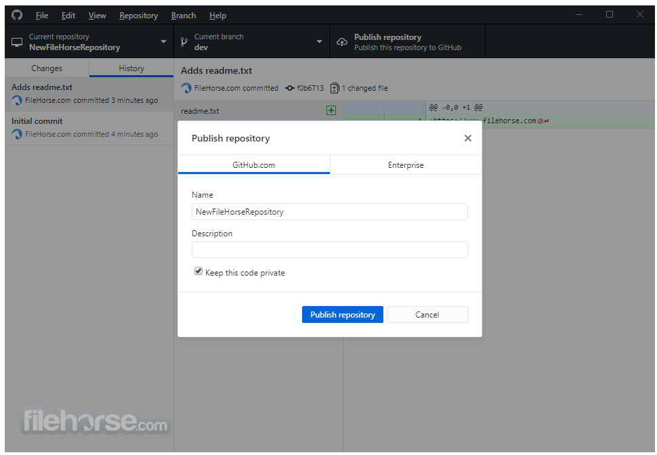
Task: Minimize the GitHub Desktop window
Action: (x=579, y=15)
